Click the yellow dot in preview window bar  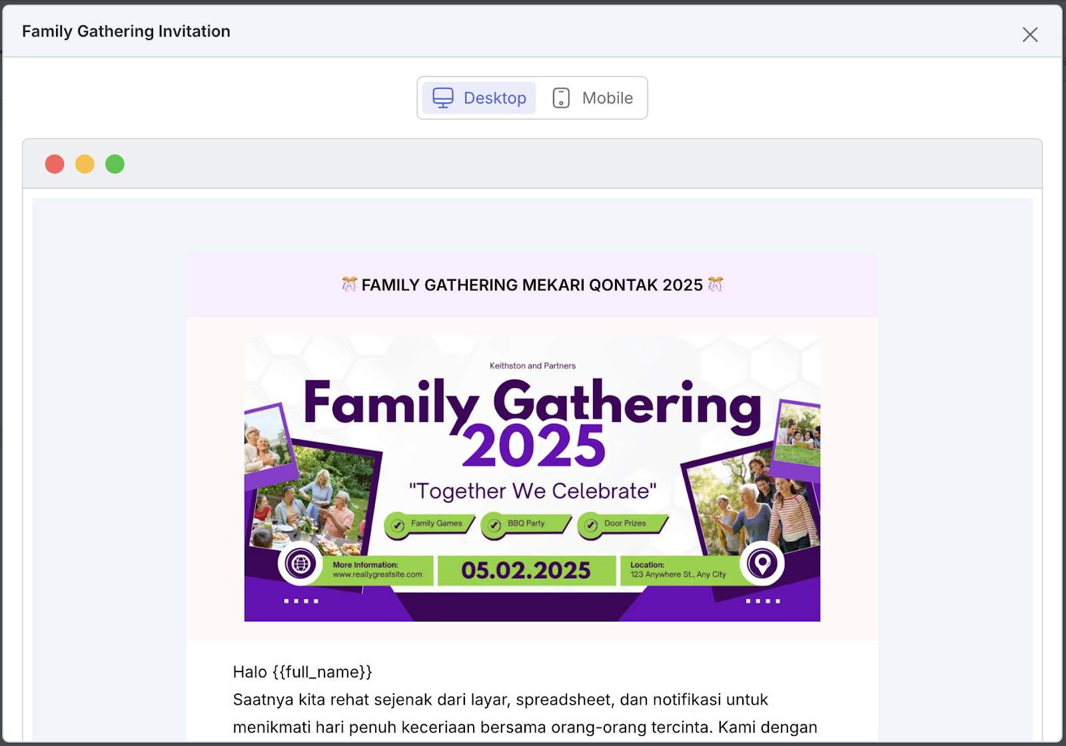85,164
